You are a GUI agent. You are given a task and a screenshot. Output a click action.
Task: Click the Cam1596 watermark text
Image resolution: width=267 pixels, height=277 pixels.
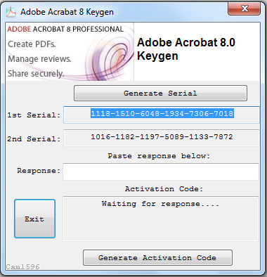[x=23, y=266]
